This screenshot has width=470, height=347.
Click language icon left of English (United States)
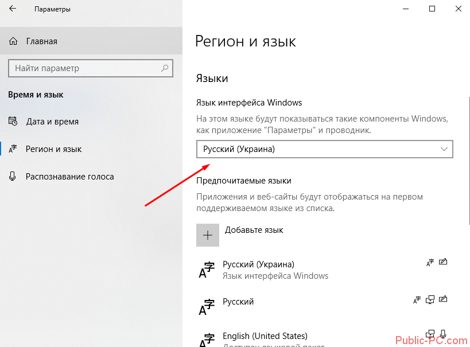pos(207,340)
